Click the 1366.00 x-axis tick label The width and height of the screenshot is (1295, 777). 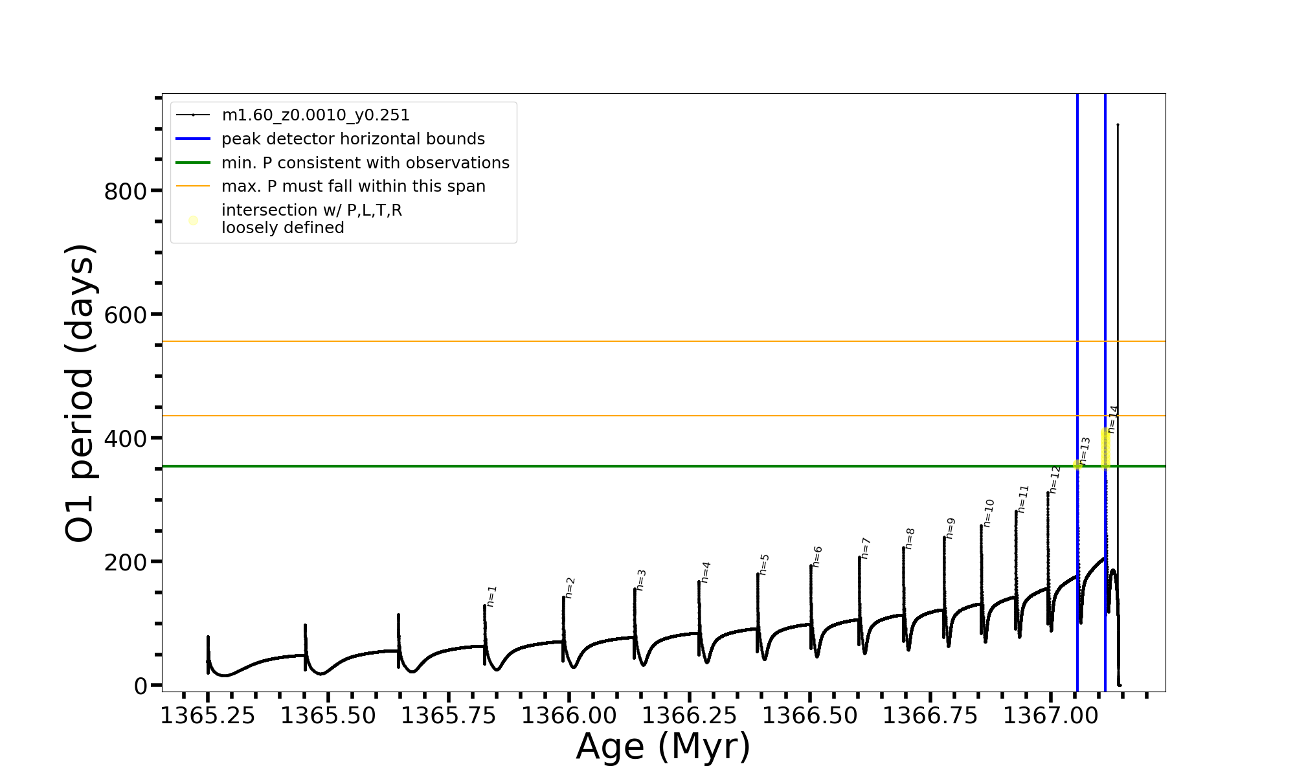coord(569,715)
